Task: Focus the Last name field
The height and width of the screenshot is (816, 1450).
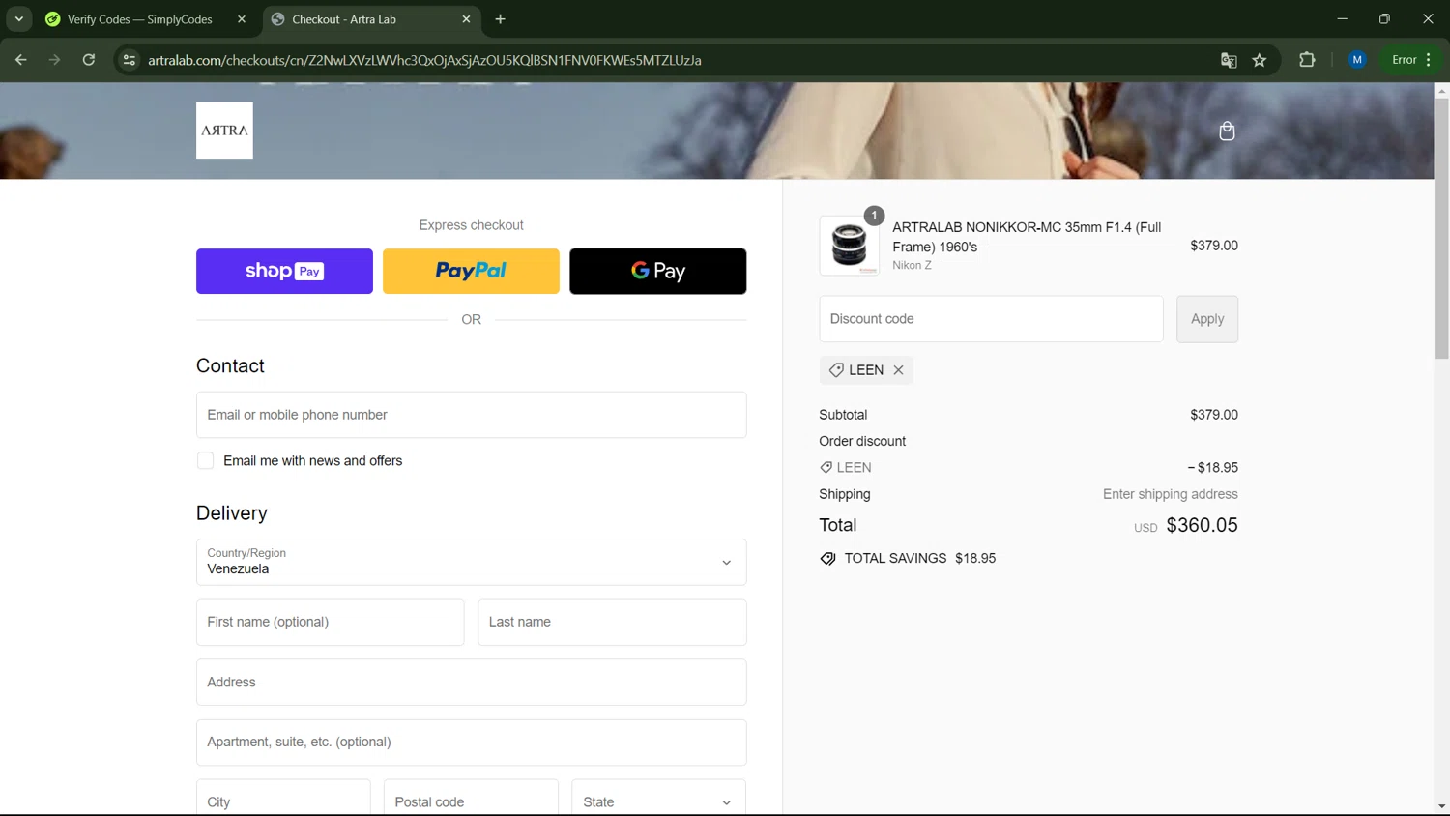Action: [612, 622]
